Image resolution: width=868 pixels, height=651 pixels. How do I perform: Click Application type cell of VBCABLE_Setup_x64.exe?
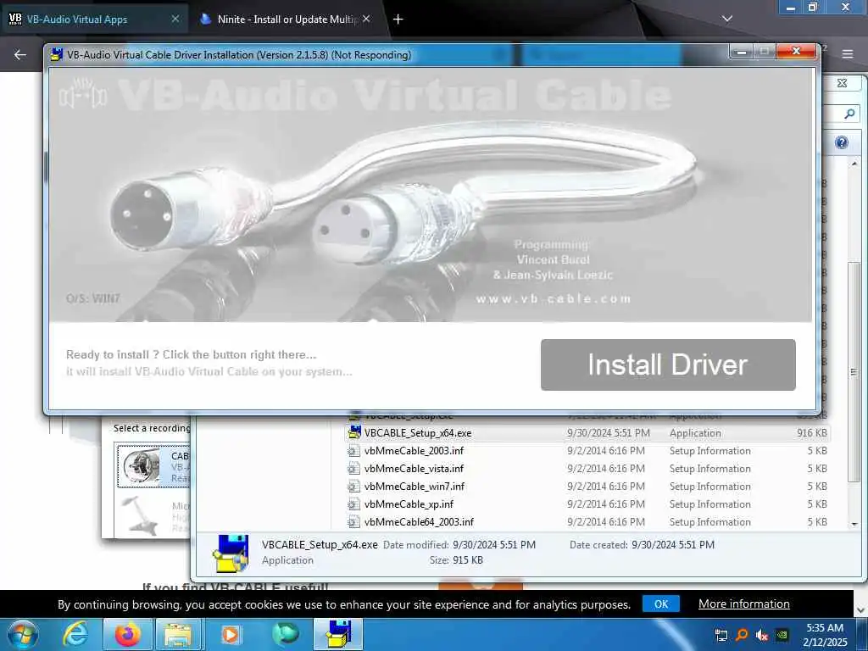(x=695, y=433)
